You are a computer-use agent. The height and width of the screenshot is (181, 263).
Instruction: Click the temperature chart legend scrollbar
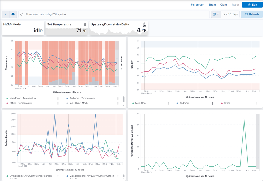click(123, 100)
